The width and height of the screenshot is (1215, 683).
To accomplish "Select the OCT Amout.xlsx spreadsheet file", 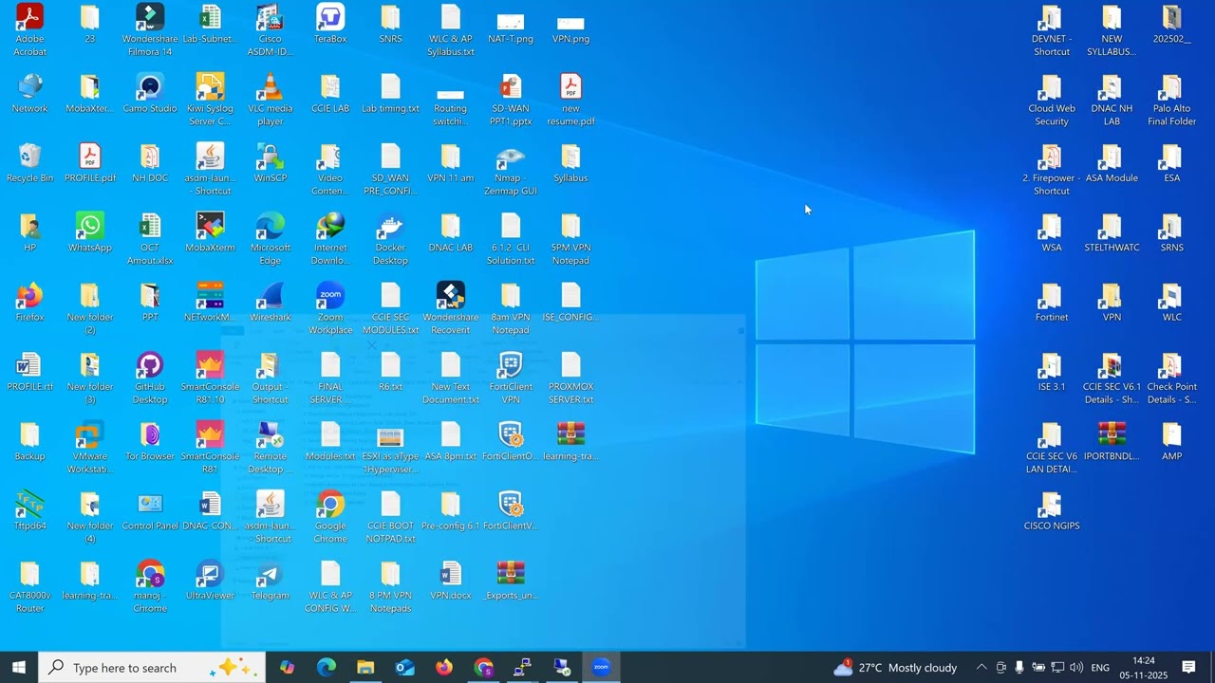I will (150, 239).
